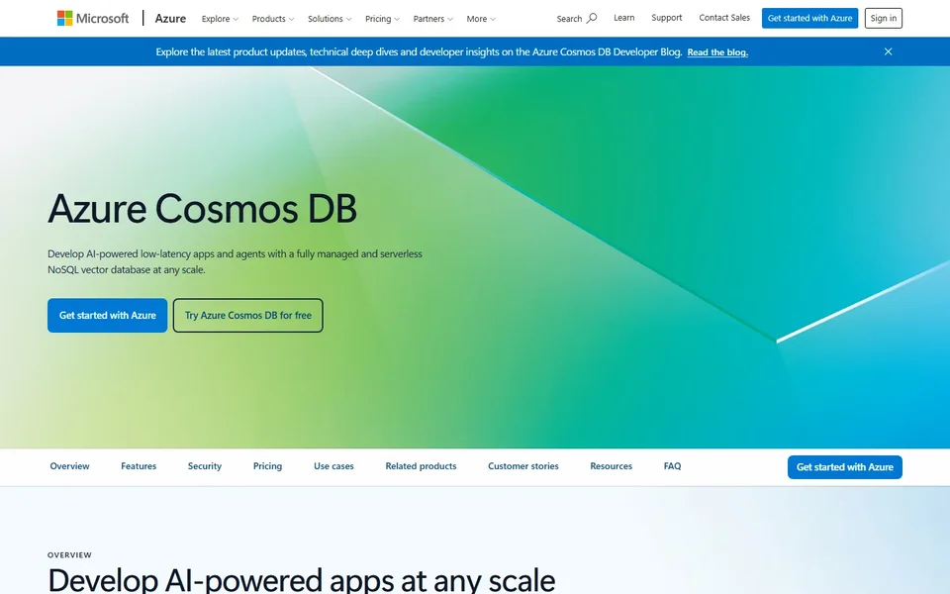Close the blue announcement banner
950x594 pixels.
pos(889,51)
